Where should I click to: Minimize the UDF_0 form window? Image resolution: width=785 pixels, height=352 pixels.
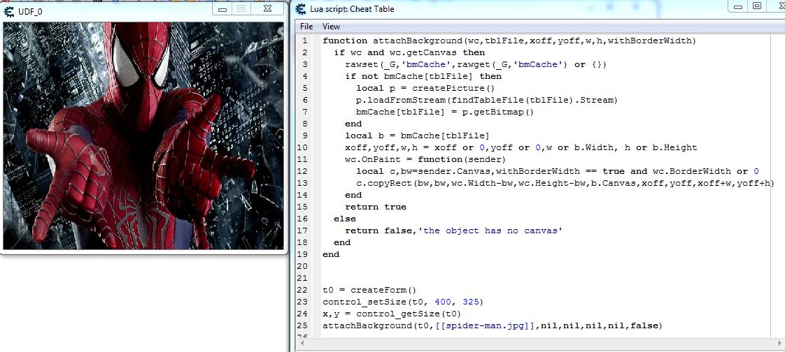coord(222,9)
